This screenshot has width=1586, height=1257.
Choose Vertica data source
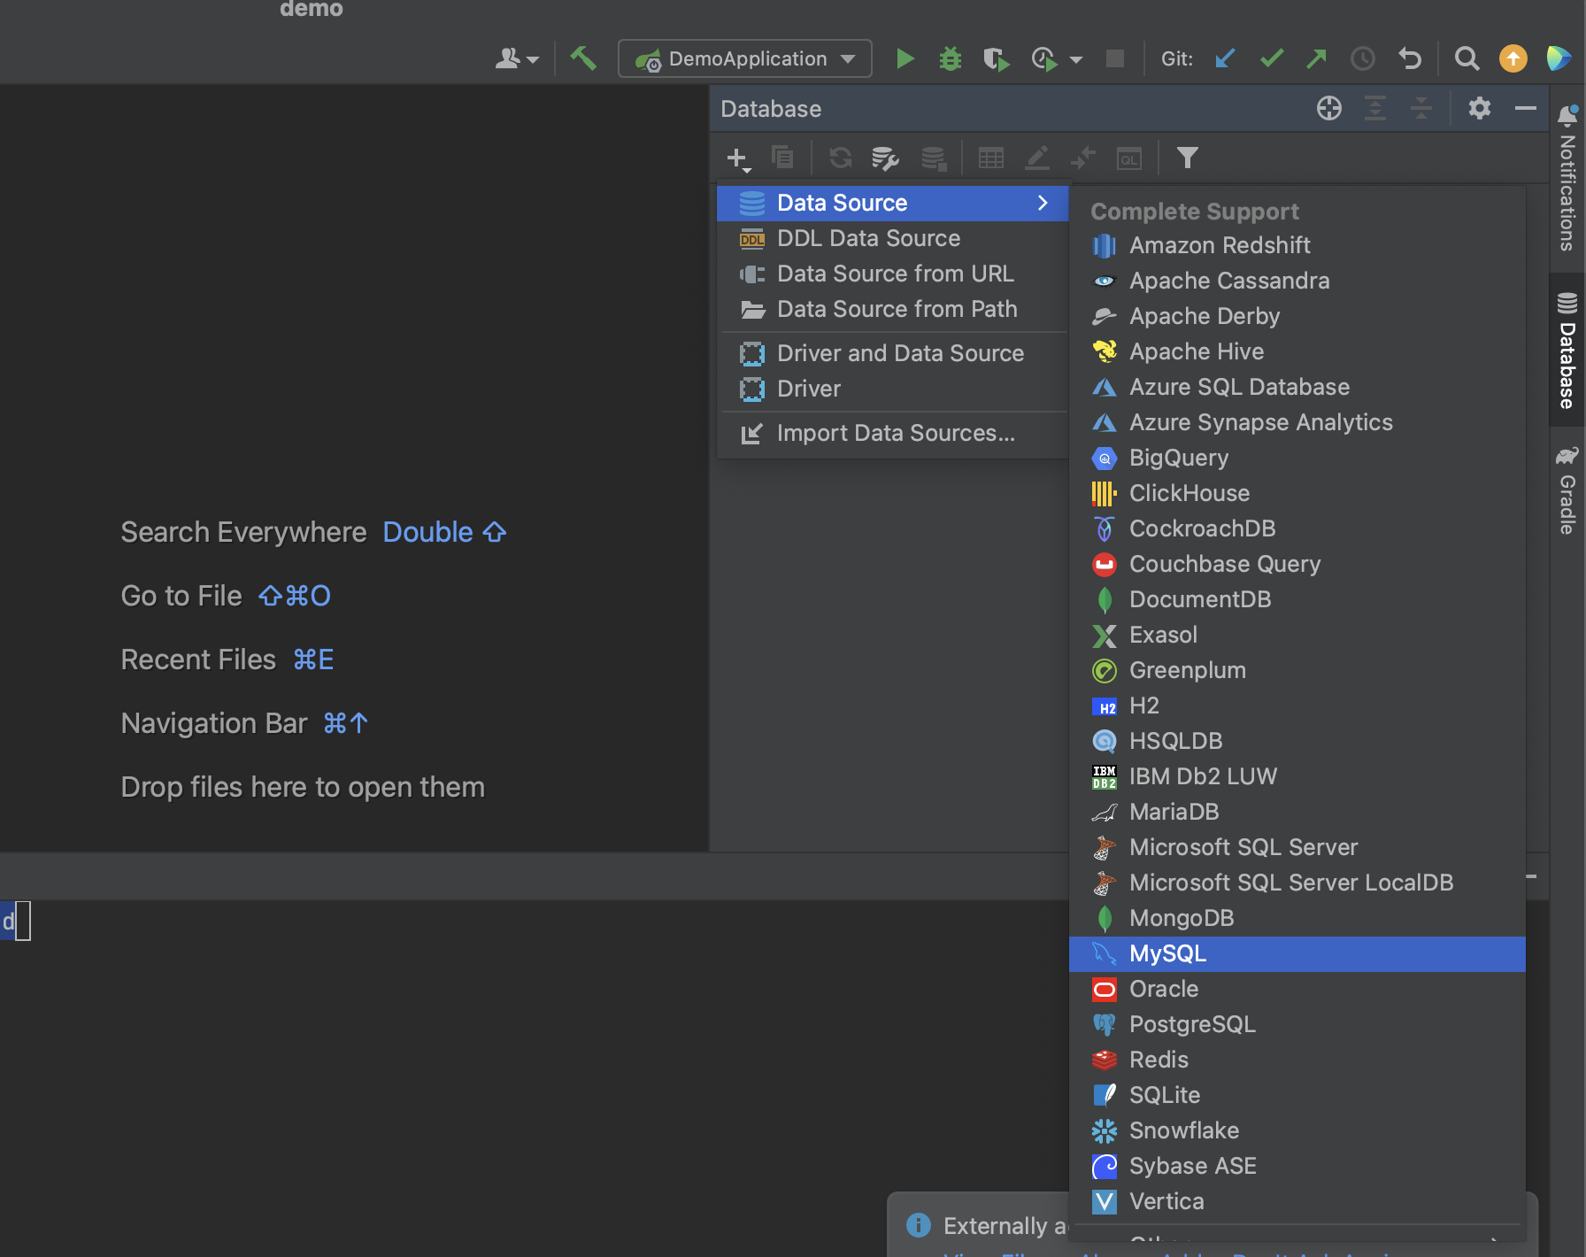pos(1297,1201)
